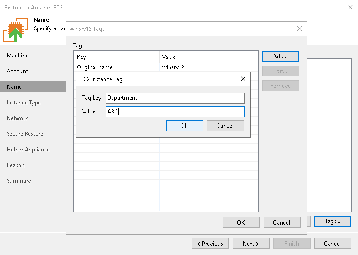Click the Tags... button in wizard
The height and width of the screenshot is (255, 358).
[333, 221]
